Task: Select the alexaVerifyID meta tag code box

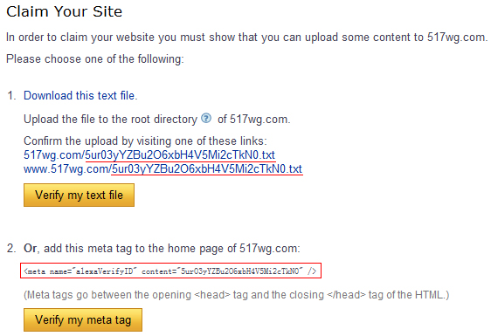Action: 171,271
